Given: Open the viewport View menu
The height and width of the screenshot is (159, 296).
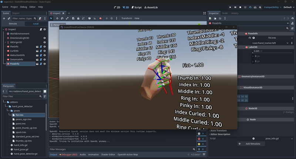Looking at the screenshot, I should 137,18.
